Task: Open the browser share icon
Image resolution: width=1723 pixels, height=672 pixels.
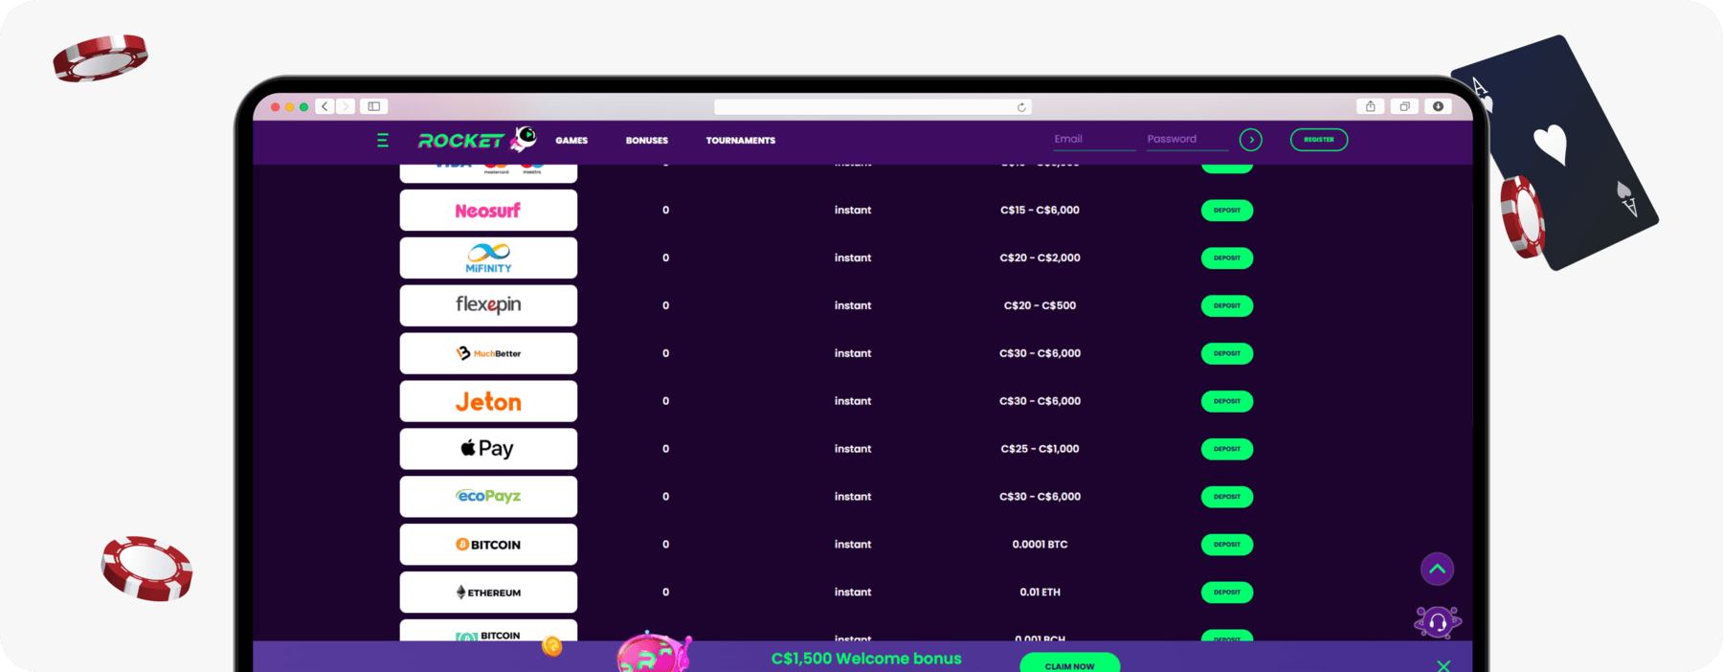Action: coord(1371,106)
